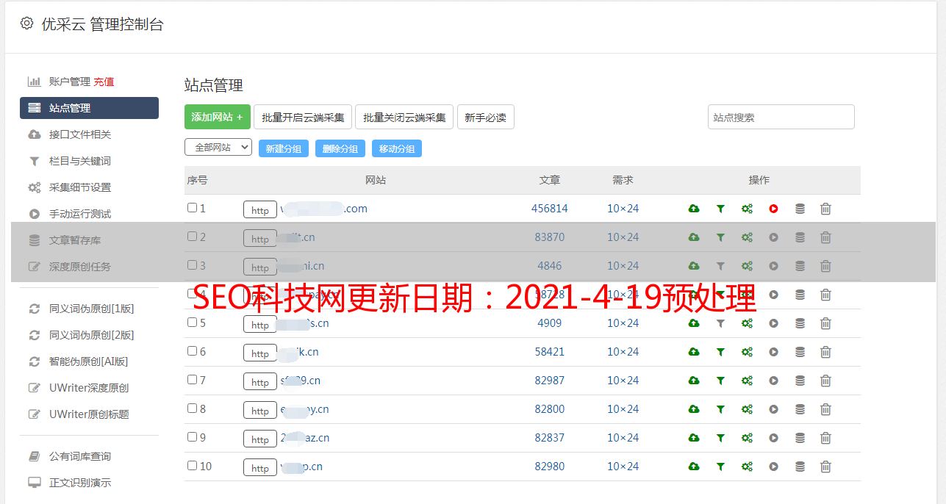946x504 pixels.
Task: Click the cloud upload icon in row 9
Action: [694, 438]
